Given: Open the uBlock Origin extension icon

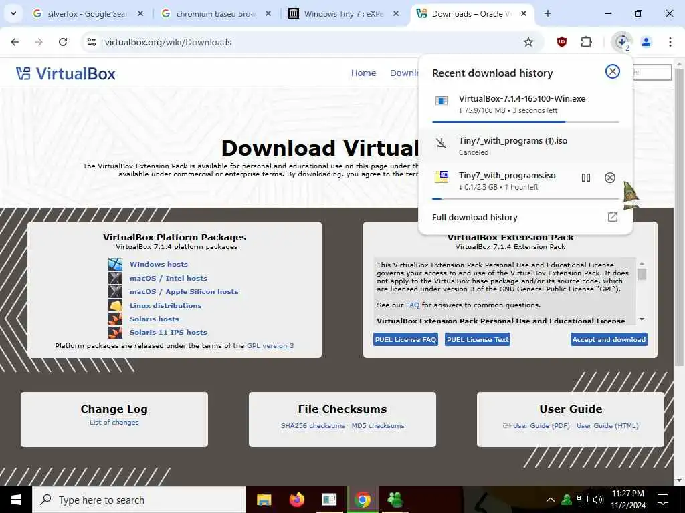Looking at the screenshot, I should [562, 42].
